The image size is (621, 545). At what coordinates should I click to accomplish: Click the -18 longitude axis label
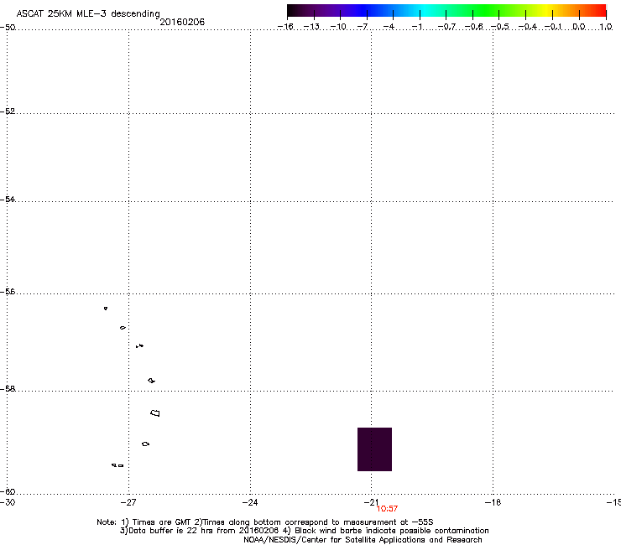click(x=493, y=502)
